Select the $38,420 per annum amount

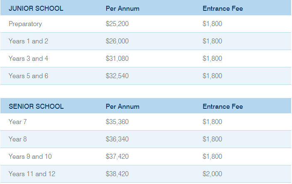click(117, 174)
